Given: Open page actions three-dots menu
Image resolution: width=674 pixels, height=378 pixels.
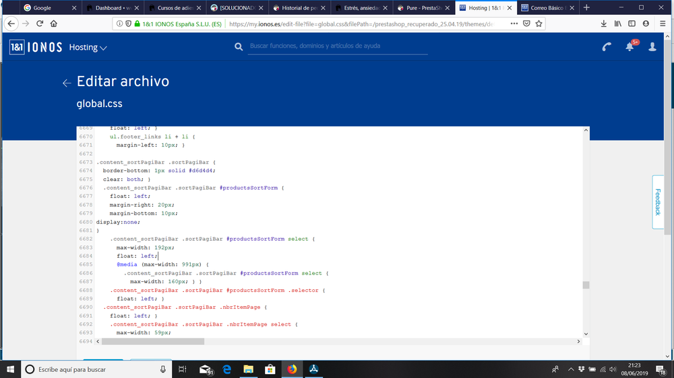Looking at the screenshot, I should [x=514, y=24].
